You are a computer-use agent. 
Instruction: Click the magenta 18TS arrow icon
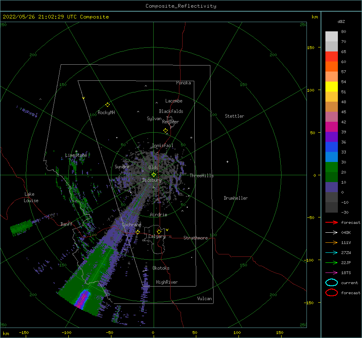[x=331, y=273]
